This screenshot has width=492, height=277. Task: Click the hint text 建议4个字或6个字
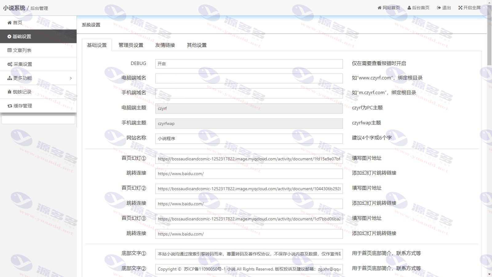(372, 138)
